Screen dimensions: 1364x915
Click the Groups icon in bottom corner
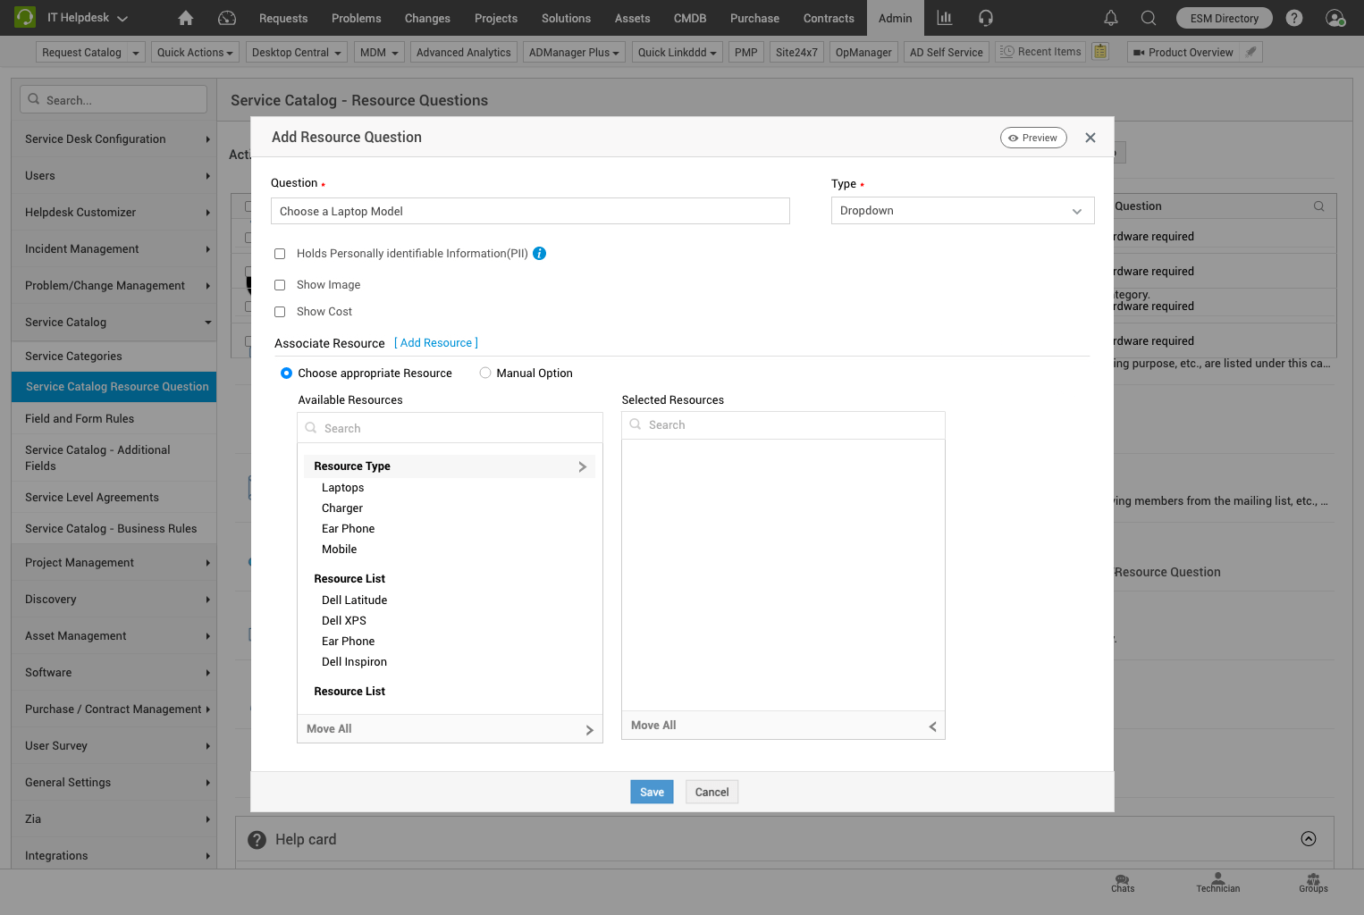[x=1313, y=883]
